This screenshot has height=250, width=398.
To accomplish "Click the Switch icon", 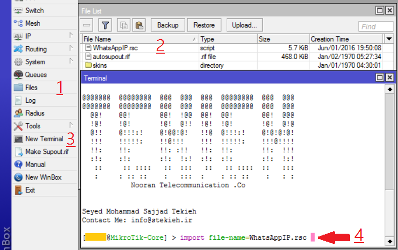I will coord(18,11).
